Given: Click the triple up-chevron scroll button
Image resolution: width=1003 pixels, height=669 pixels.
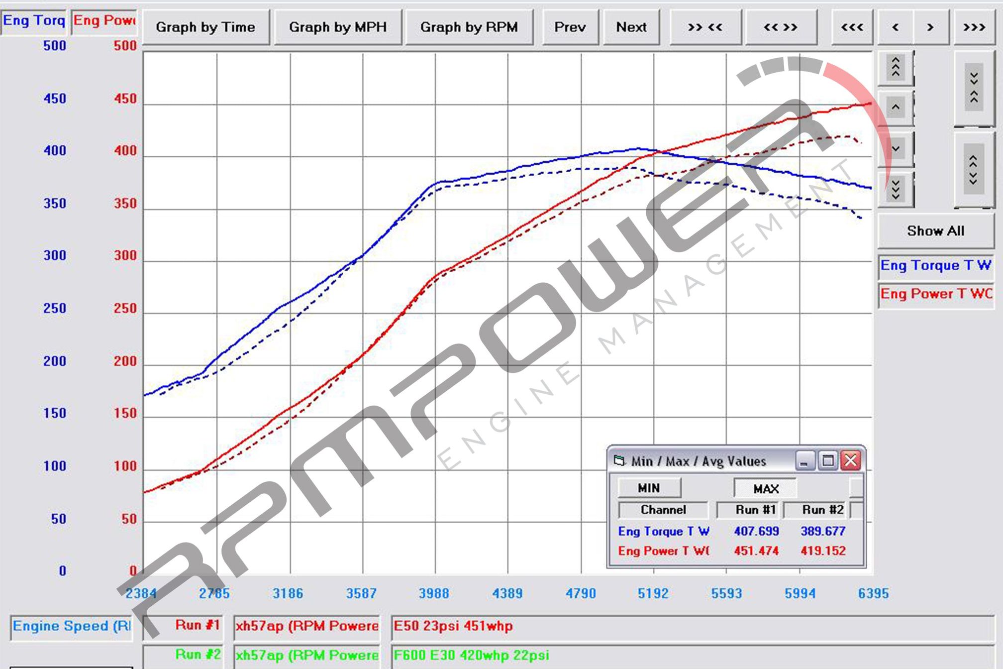Looking at the screenshot, I should coord(896,67).
